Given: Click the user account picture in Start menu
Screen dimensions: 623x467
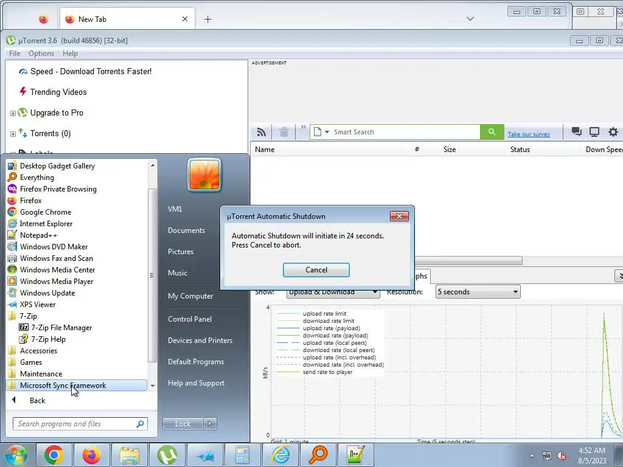Looking at the screenshot, I should pyautogui.click(x=204, y=175).
